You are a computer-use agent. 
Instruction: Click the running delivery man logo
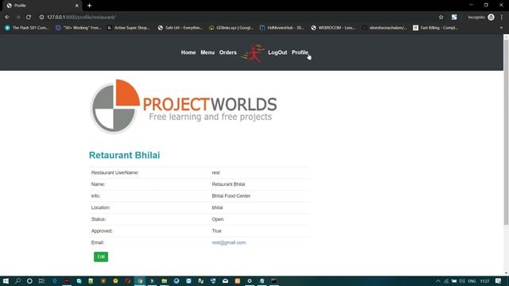(253, 53)
